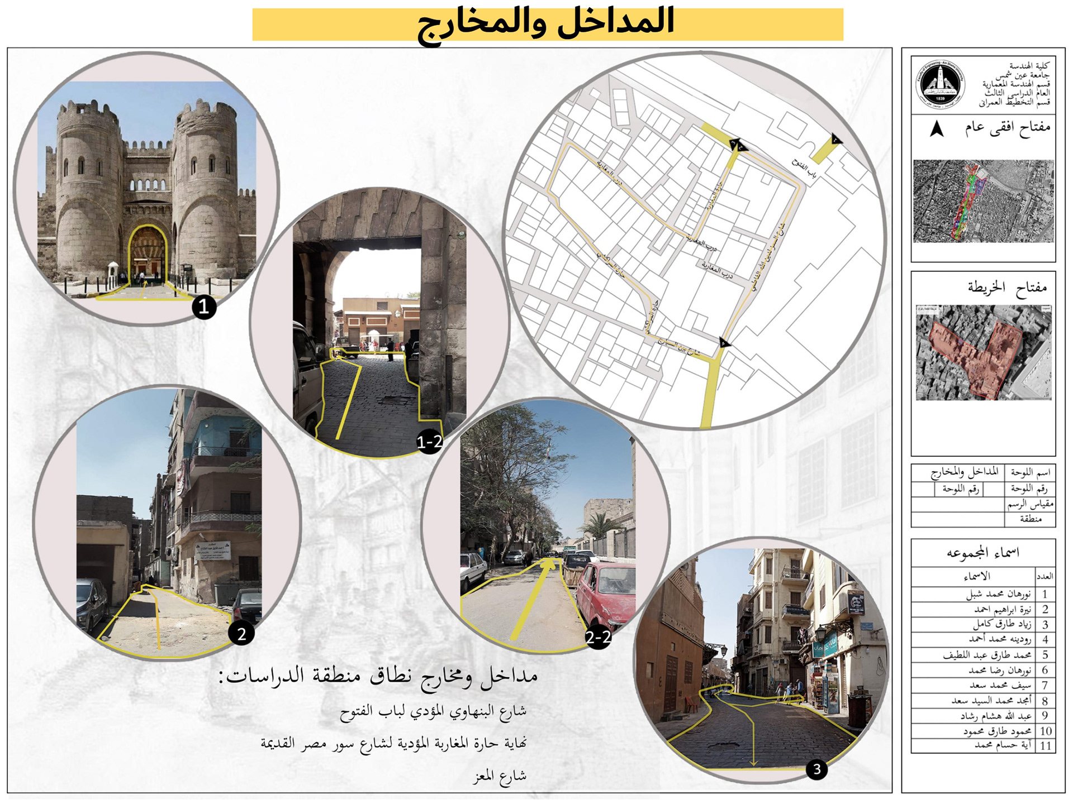Screen dimensions: 1073x804
Task: Click the bottom triangle marker on street map
Action: tap(724, 343)
